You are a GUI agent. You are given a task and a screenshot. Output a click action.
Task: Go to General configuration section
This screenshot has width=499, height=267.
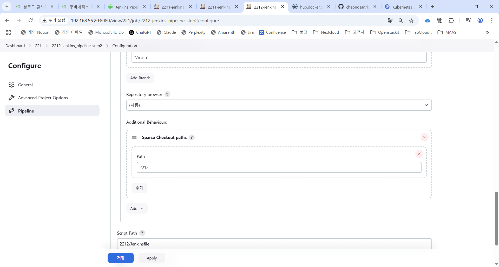pos(52,85)
